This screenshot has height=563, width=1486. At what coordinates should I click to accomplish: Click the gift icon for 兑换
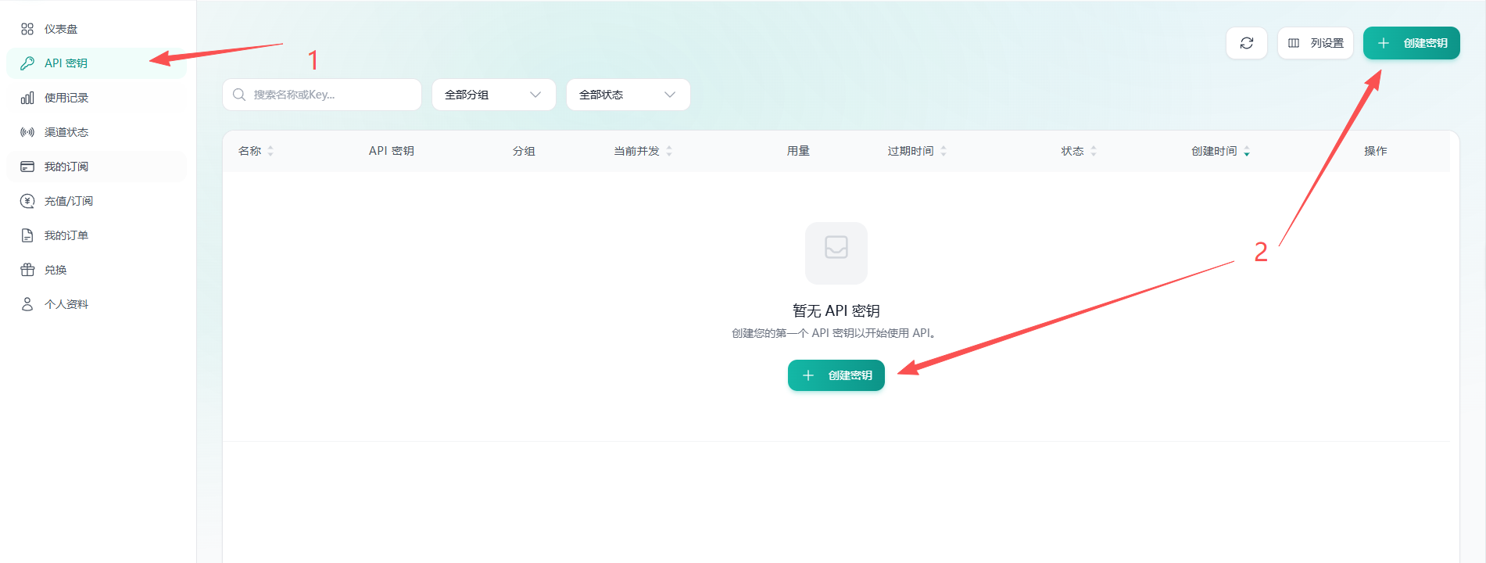pyautogui.click(x=27, y=270)
